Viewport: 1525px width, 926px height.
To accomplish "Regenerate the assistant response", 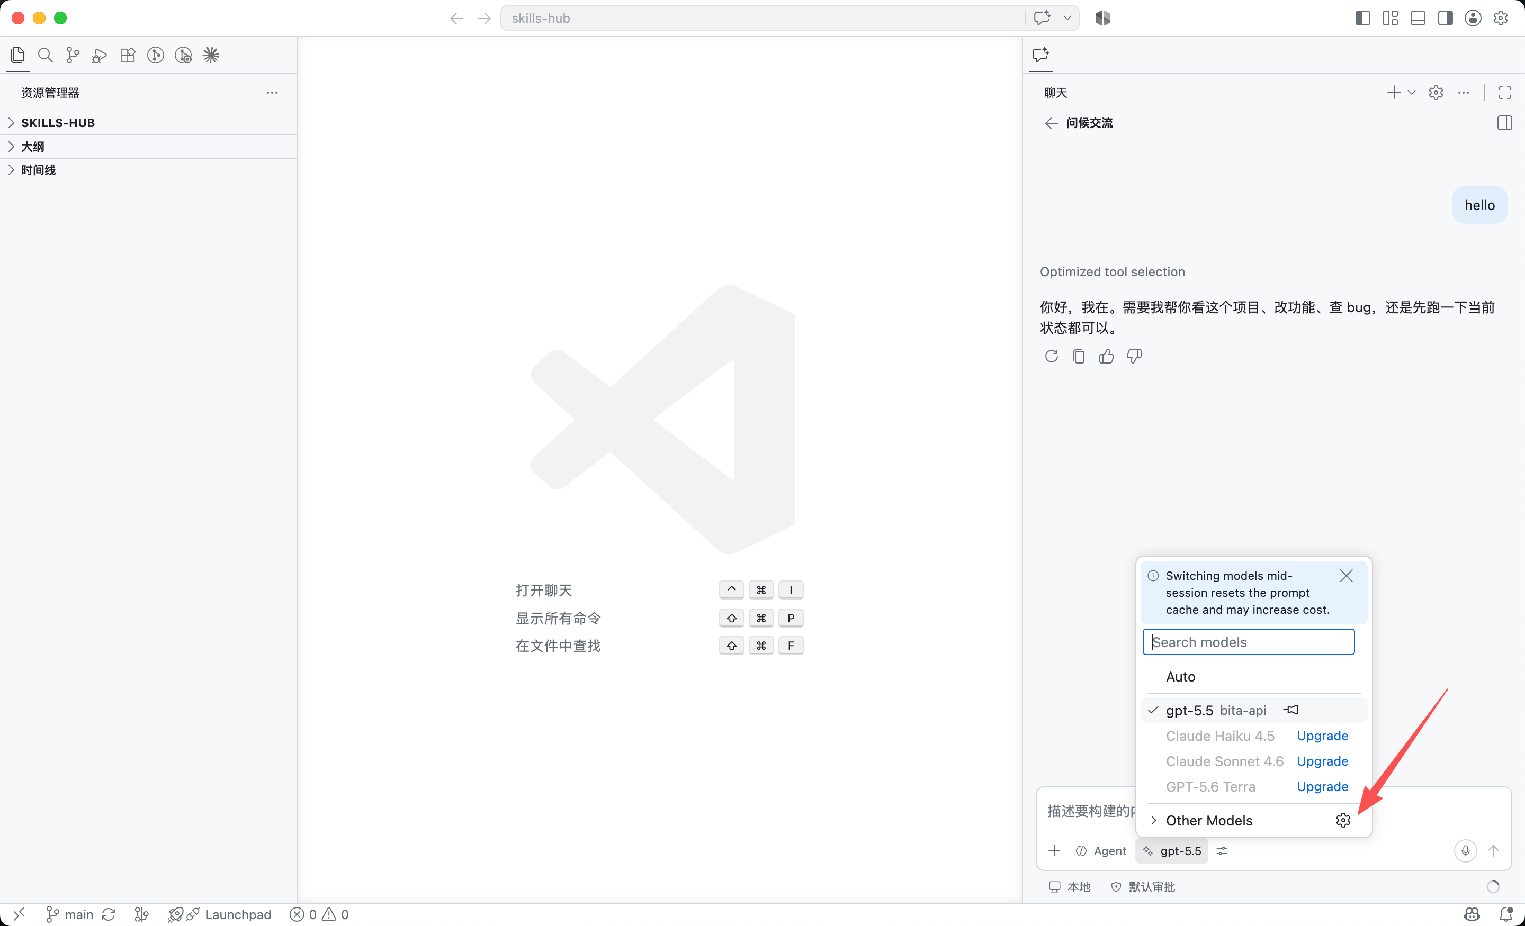I will (x=1051, y=356).
